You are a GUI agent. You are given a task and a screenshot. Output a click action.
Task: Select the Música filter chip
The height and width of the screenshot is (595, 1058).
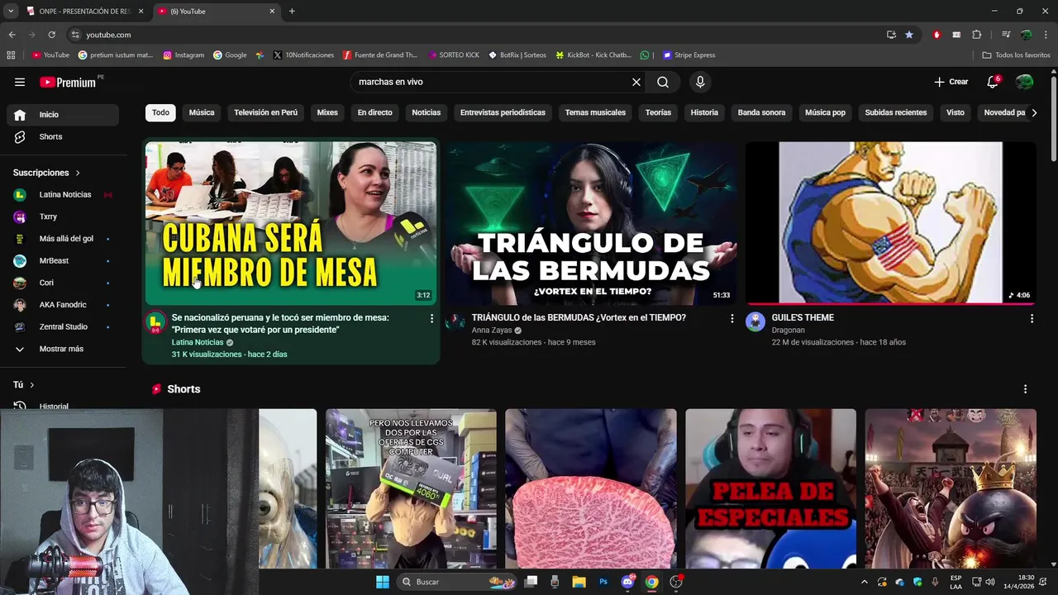202,112
